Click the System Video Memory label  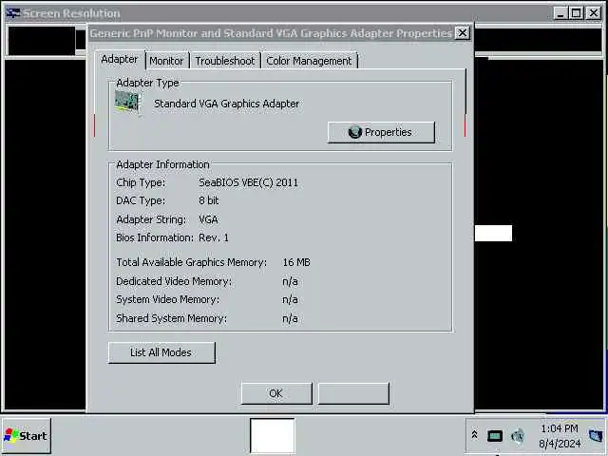(167, 300)
